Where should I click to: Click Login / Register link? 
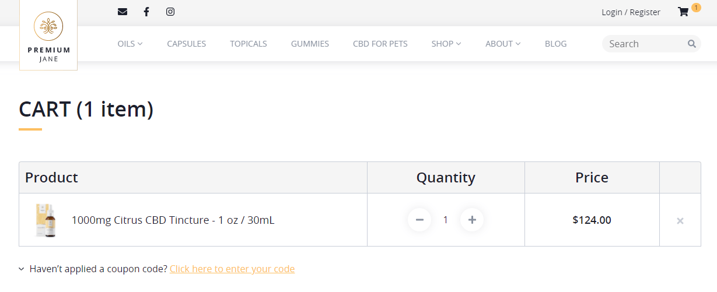pyautogui.click(x=631, y=12)
